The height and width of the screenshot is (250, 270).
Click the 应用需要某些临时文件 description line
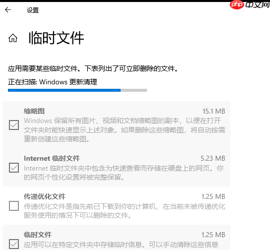93,68
